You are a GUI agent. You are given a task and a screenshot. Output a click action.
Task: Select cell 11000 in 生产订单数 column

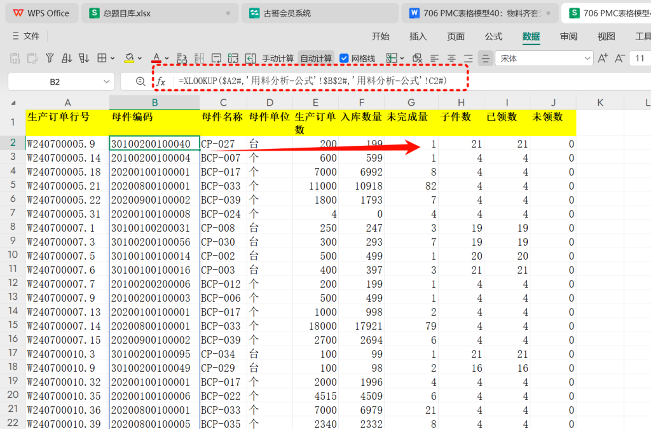pos(315,186)
